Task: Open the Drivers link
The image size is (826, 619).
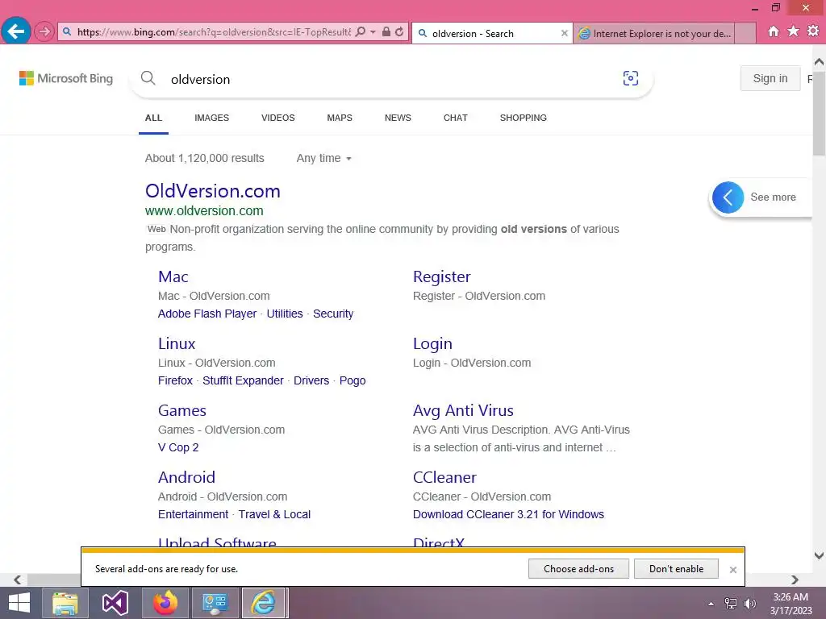Action: pyautogui.click(x=311, y=380)
